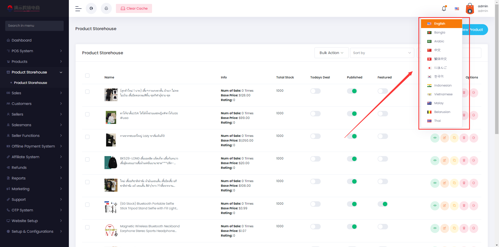This screenshot has height=247, width=499.
Task: Select Vietnamese from language menu
Action: [443, 94]
